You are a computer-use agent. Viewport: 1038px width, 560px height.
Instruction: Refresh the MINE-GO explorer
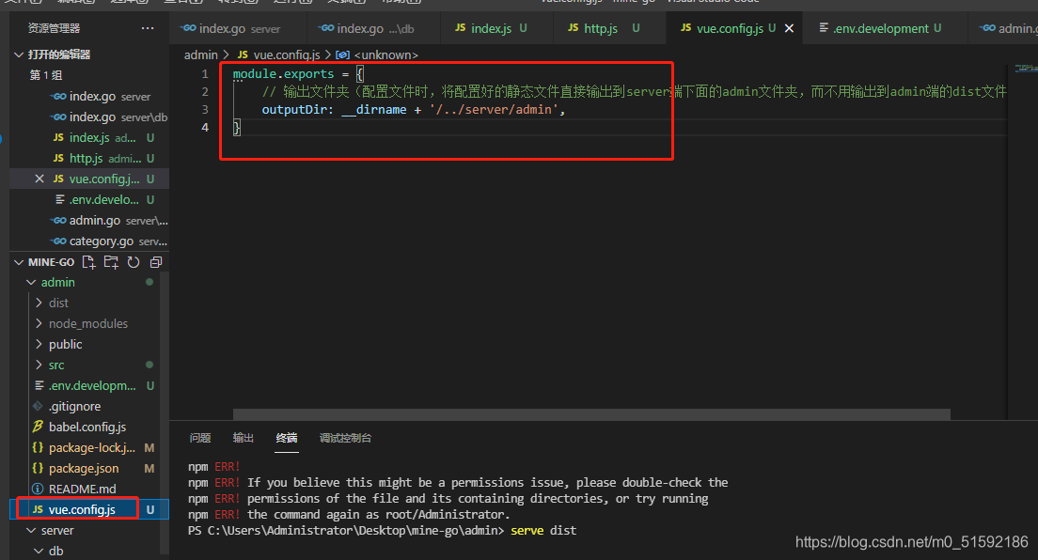tap(134, 262)
